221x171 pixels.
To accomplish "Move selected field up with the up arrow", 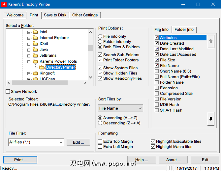I will [211, 41].
